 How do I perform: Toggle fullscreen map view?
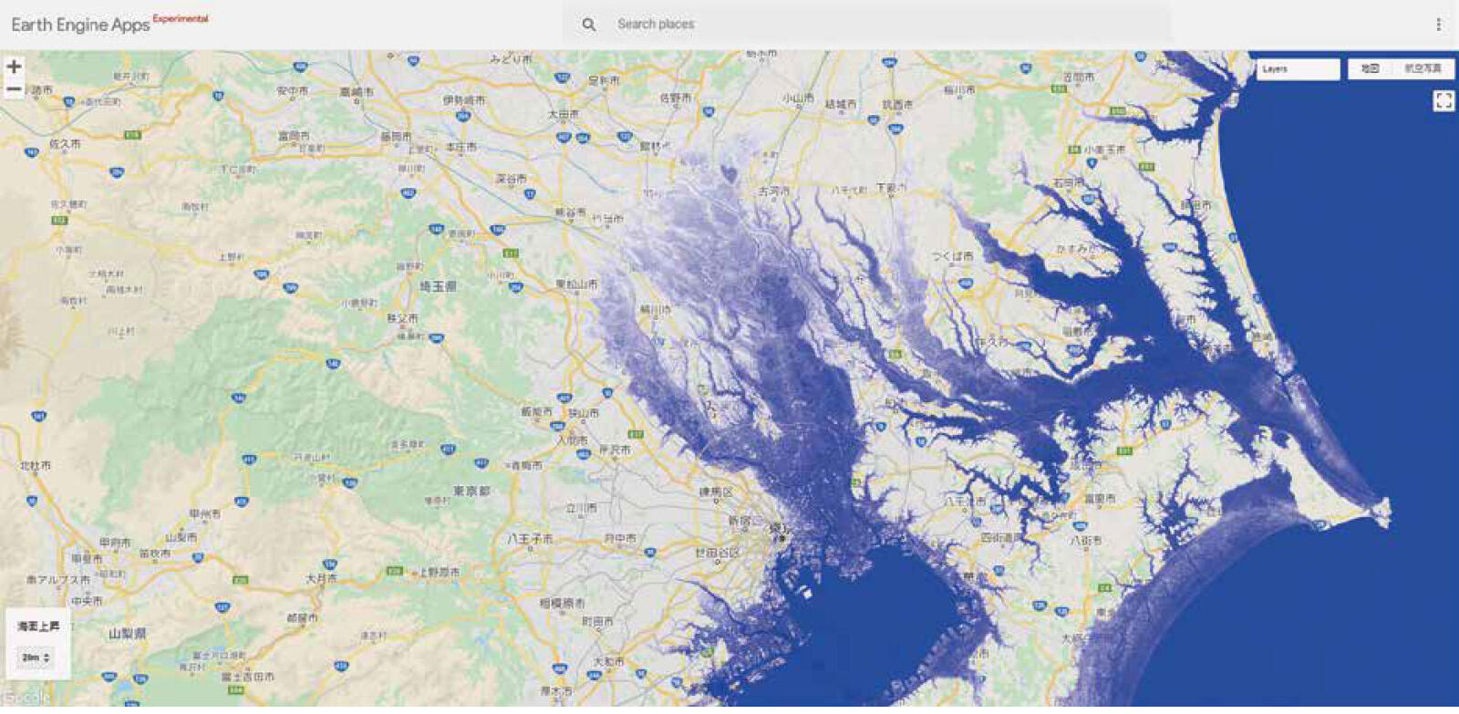pos(1443,100)
